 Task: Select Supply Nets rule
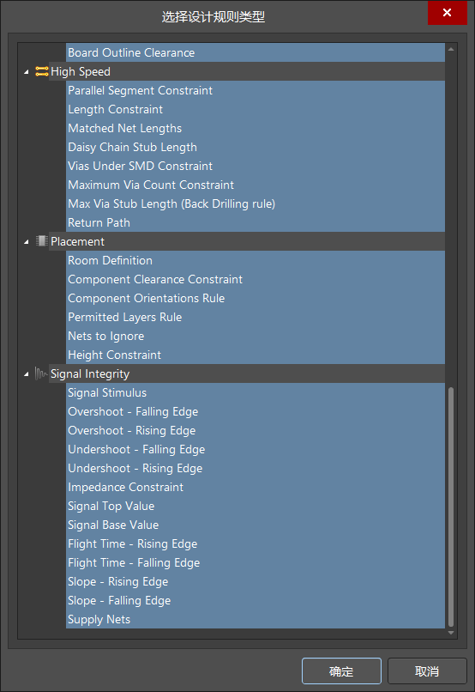pos(256,619)
